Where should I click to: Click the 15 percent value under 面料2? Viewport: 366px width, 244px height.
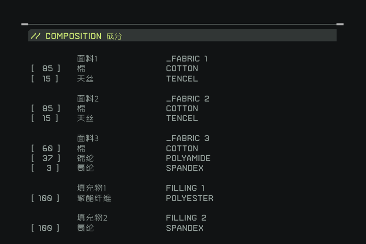click(x=46, y=118)
